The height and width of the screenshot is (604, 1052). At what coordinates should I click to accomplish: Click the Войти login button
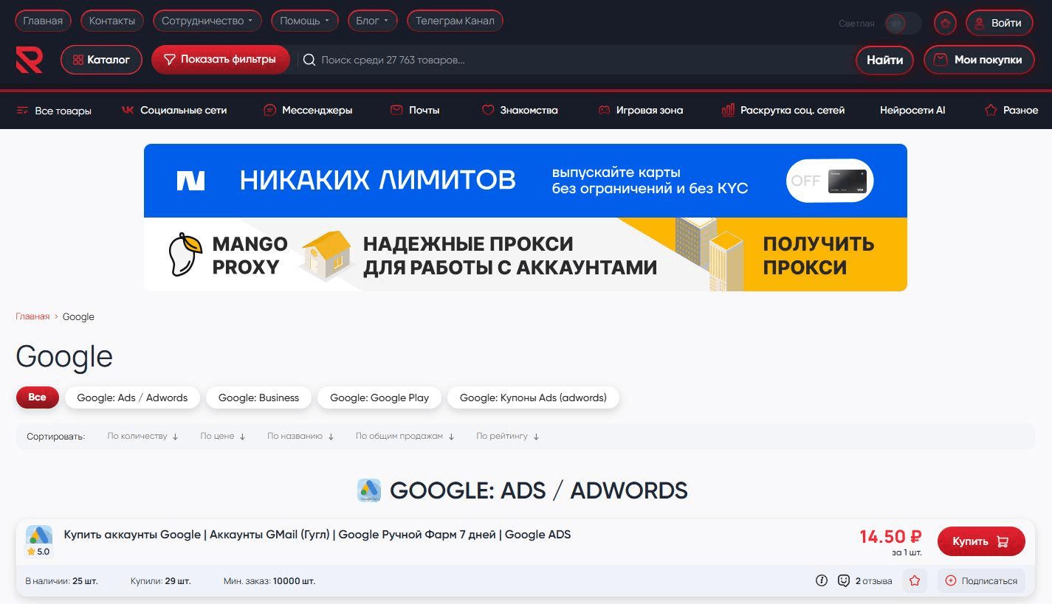coord(1000,23)
